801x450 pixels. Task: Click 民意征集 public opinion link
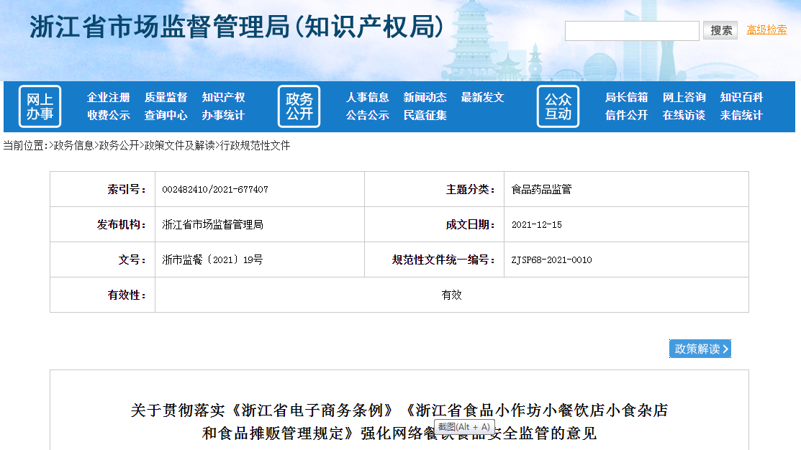tap(425, 116)
